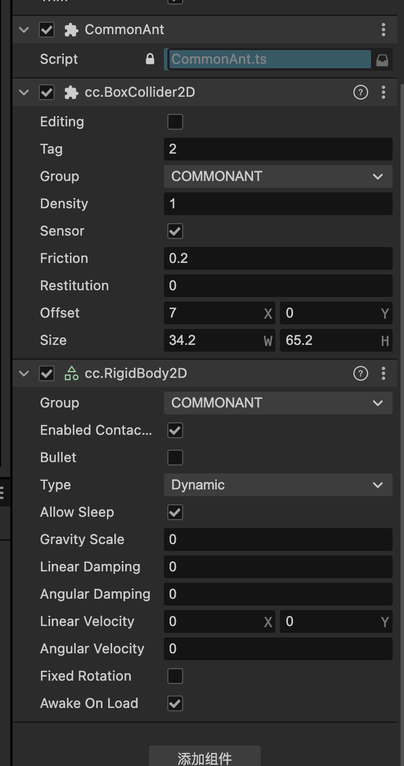
Task: Open the BoxCollider2D Group dropdown
Action: [x=278, y=176]
